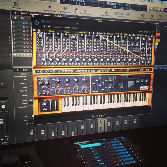The image size is (167, 167).
Task: Click the mixer Audio filter tab
Action: click(x=156, y=68)
